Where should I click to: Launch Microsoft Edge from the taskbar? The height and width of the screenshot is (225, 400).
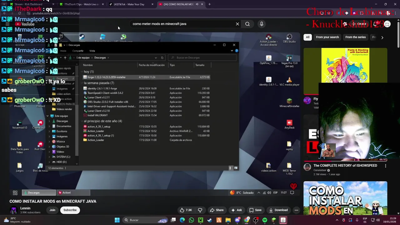pyautogui.click(x=182, y=220)
